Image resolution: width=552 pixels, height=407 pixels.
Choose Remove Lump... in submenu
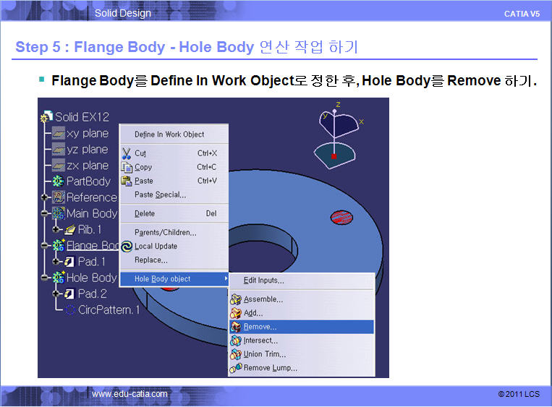coord(271,368)
